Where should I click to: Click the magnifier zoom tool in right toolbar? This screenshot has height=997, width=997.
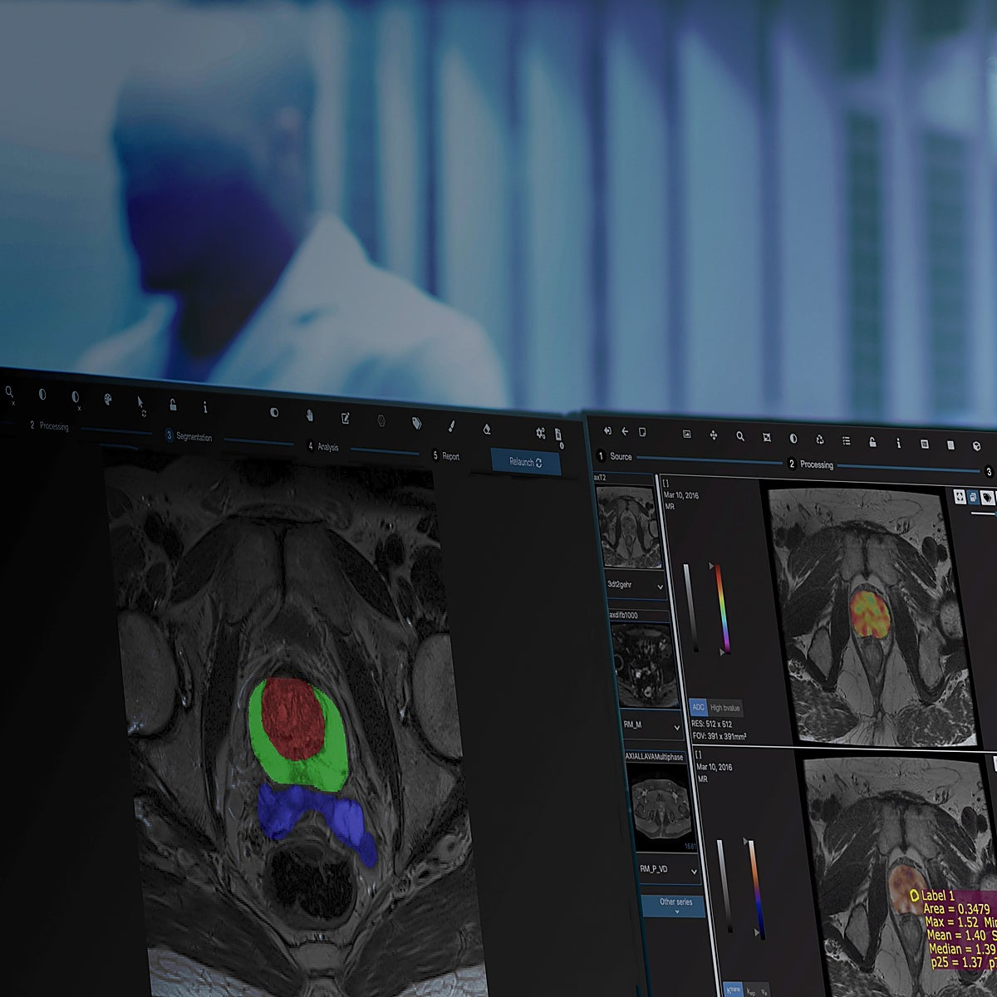coord(739,436)
